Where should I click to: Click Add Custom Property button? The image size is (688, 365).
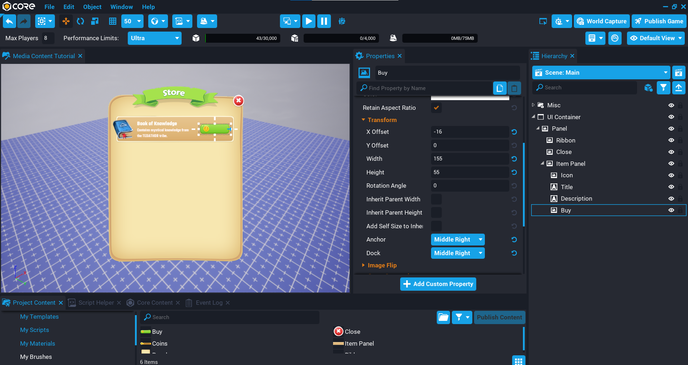(x=438, y=284)
